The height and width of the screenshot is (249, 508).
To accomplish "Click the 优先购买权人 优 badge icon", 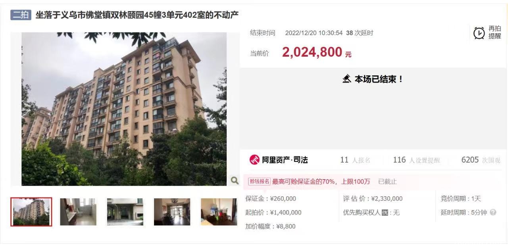I will pos(385,213).
